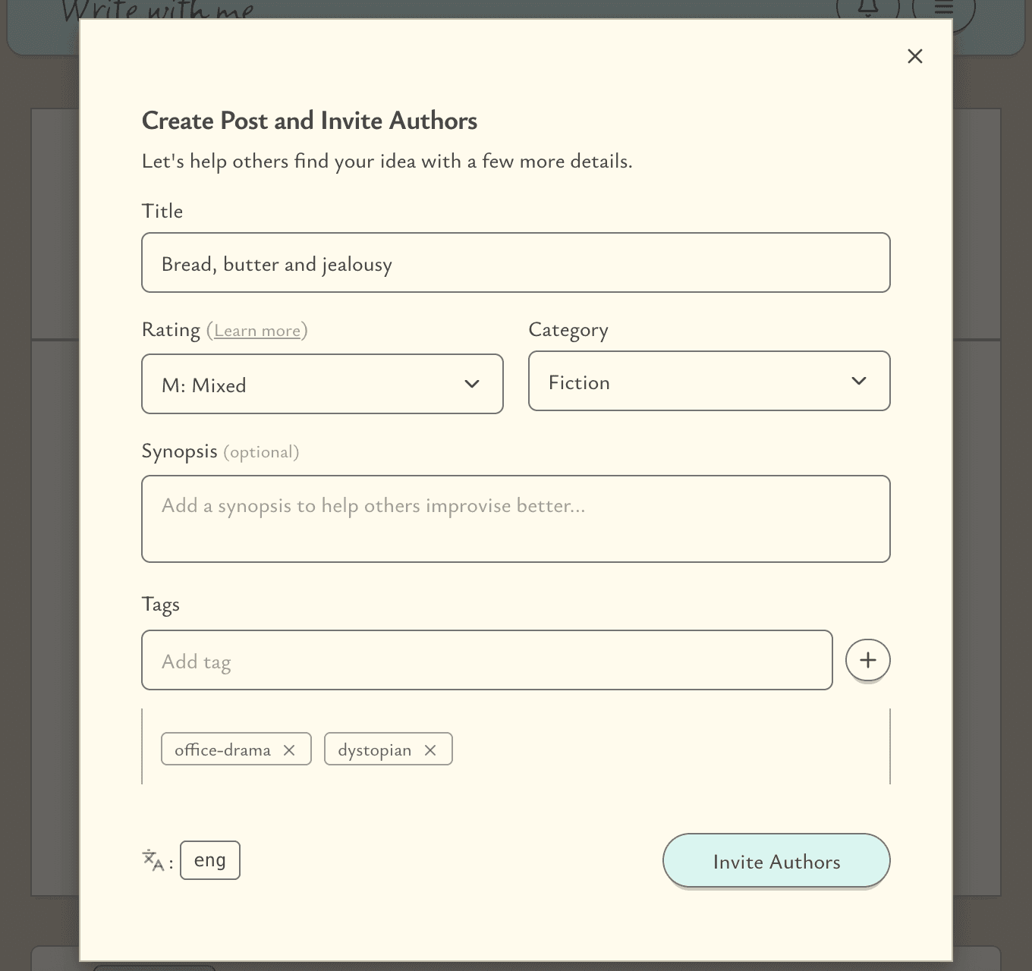Remove the dystopian tag

[x=430, y=749]
